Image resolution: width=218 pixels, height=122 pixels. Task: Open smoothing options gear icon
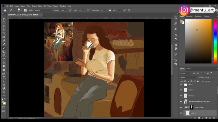click(110, 11)
